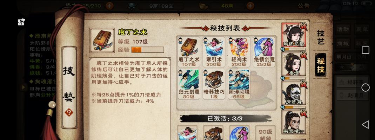The width and height of the screenshot is (375, 140).
Task: Tap the plus button beside 46两 gold
Action: (250, 6)
